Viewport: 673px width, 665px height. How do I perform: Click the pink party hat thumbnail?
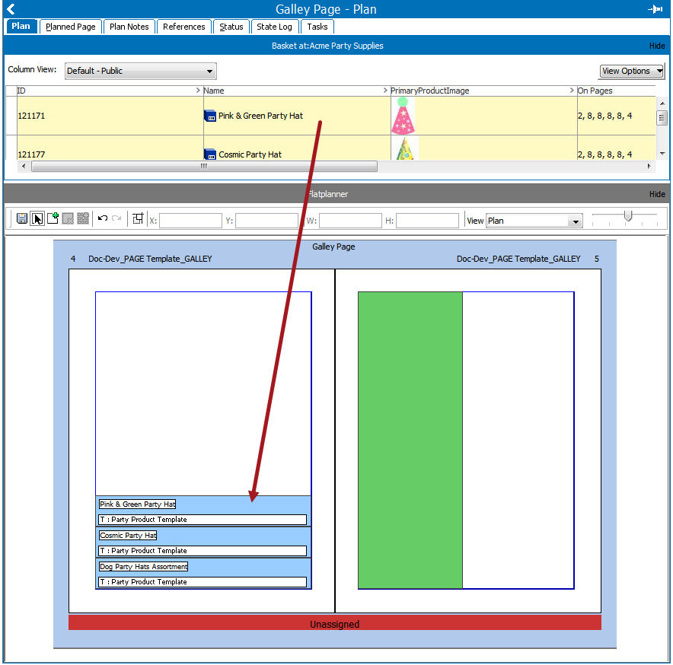403,116
